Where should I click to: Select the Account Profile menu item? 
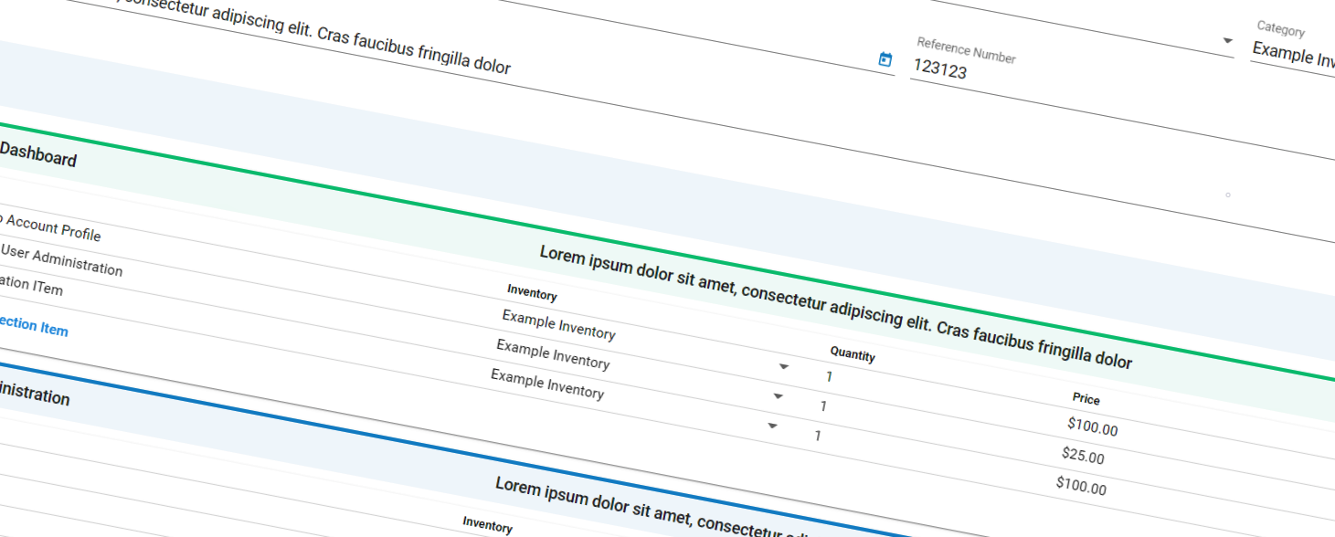click(x=52, y=227)
